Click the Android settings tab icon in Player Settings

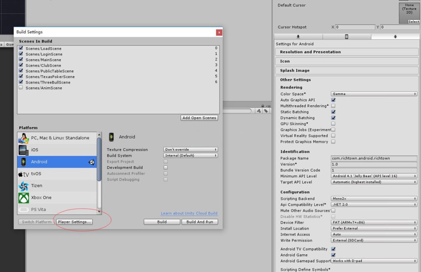(395, 37)
